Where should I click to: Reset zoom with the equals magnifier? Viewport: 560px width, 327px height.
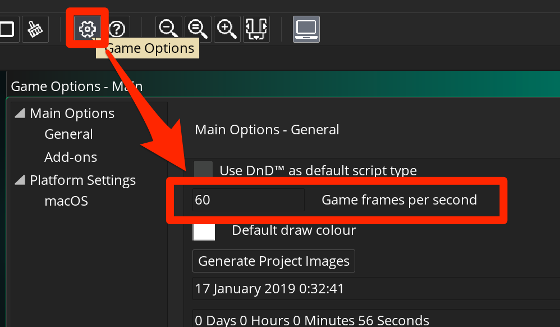(198, 29)
